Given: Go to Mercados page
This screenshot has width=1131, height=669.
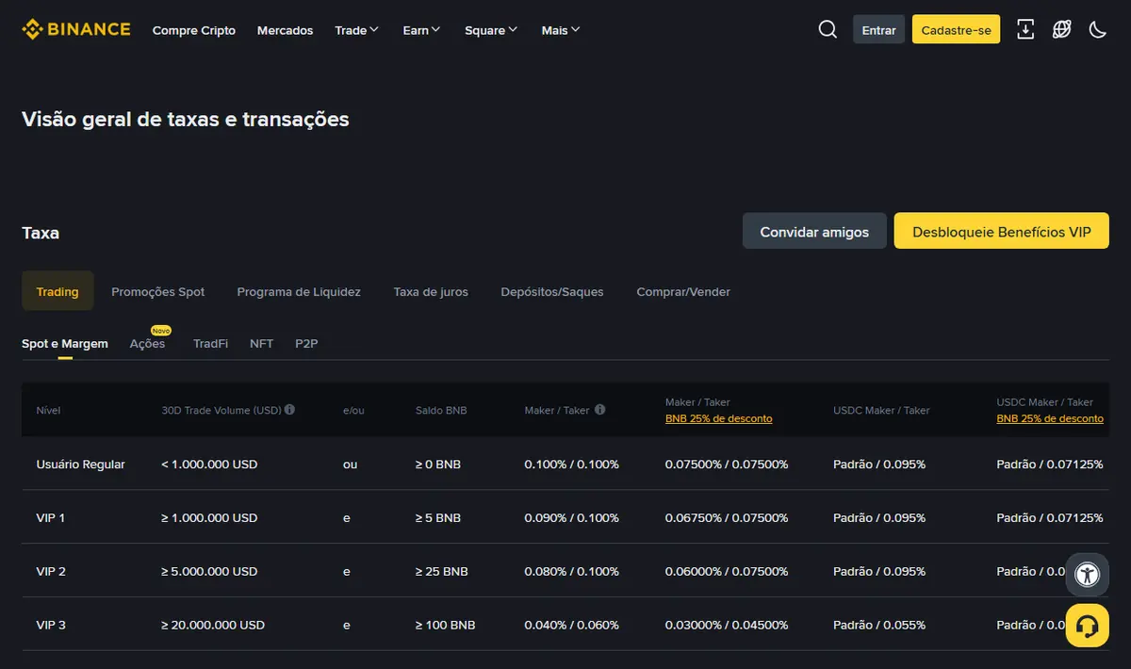Looking at the screenshot, I should click(x=285, y=30).
